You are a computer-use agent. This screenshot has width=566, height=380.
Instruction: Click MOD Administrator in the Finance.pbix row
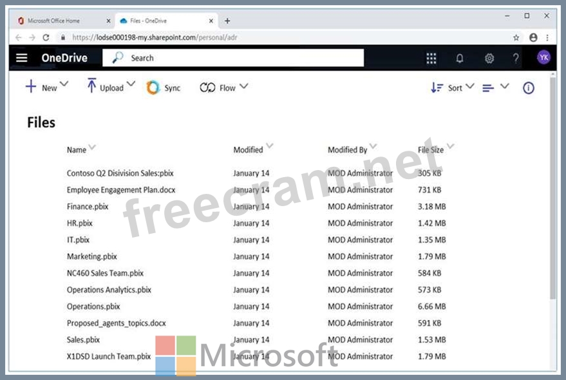360,206
